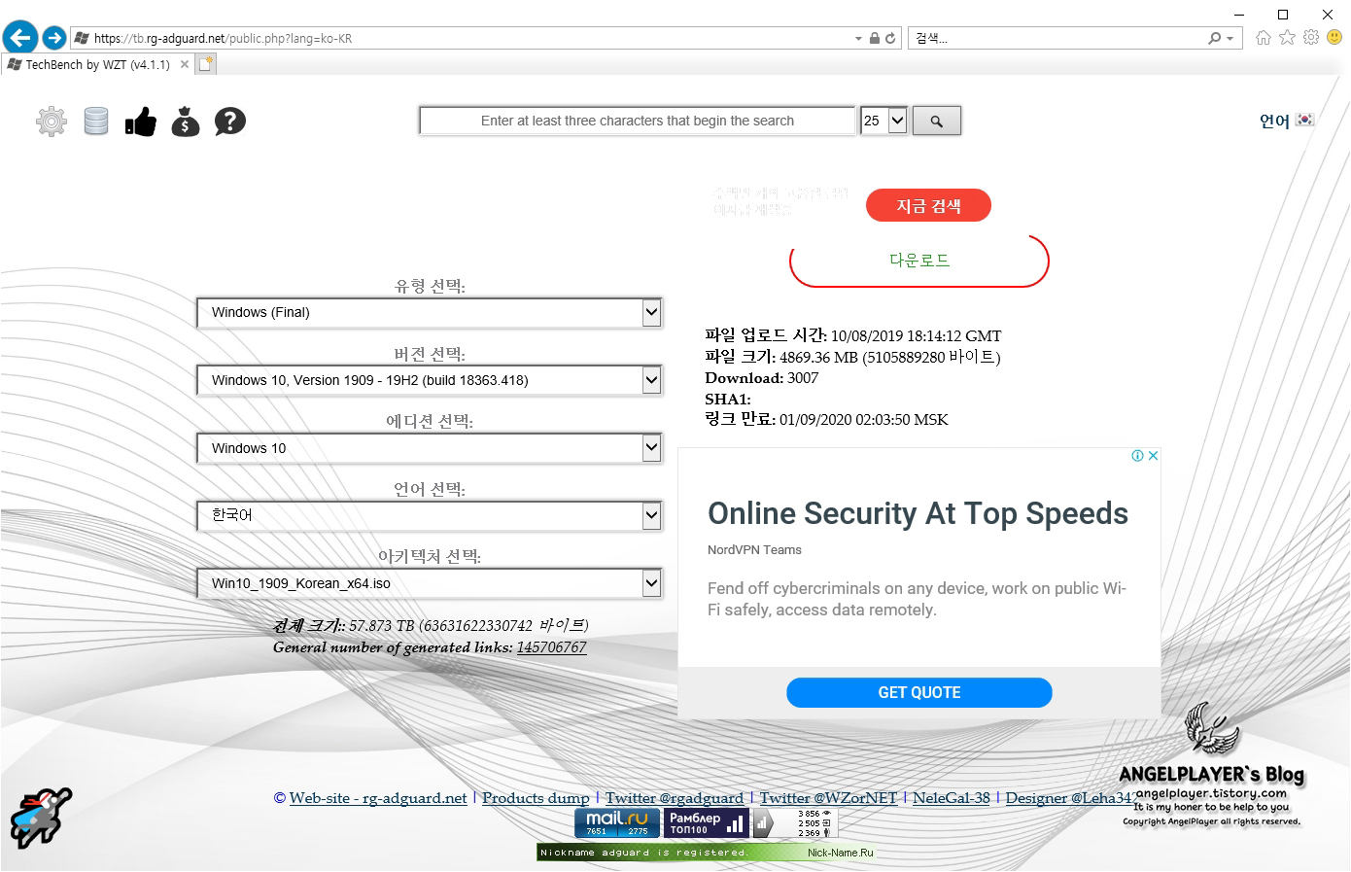Click the ad info icon
The image size is (1351, 872).
(1137, 455)
